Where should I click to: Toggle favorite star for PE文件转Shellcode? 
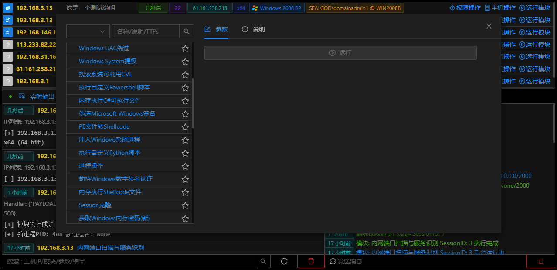[x=185, y=127]
